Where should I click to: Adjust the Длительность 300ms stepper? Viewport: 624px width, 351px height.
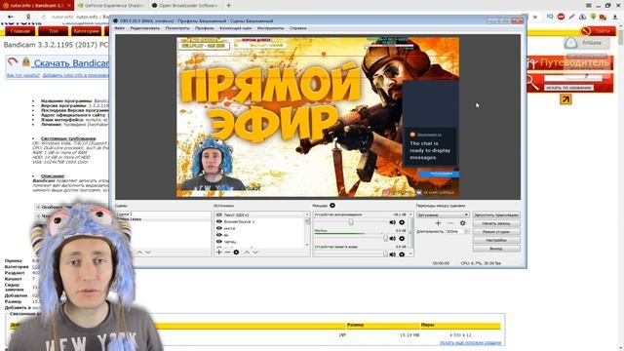click(467, 231)
